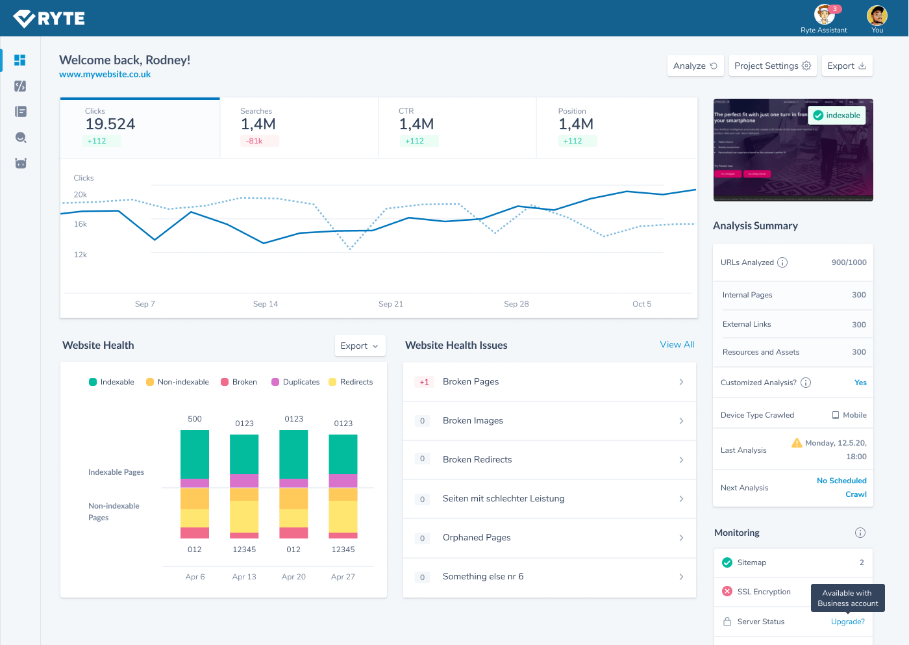Open Project Settings

[773, 66]
